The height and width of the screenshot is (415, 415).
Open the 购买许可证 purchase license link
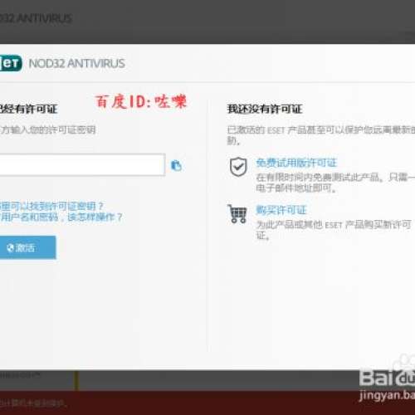tap(281, 210)
